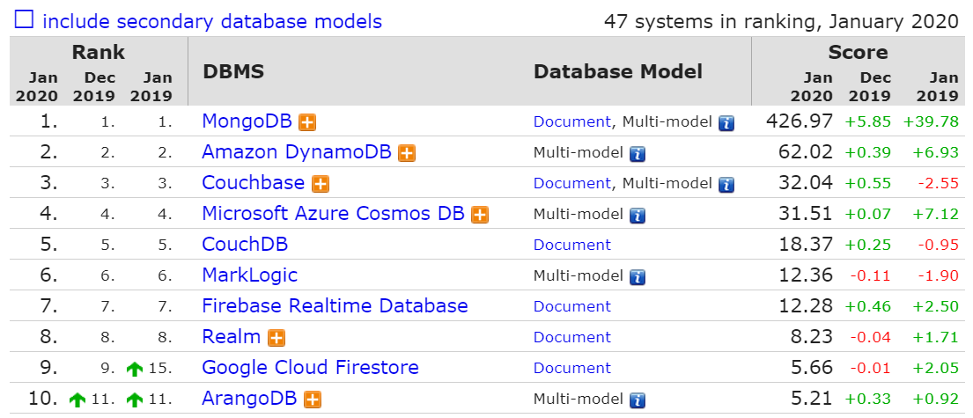The width and height of the screenshot is (973, 418).
Task: Open the MongoDB link
Action: [x=247, y=121]
